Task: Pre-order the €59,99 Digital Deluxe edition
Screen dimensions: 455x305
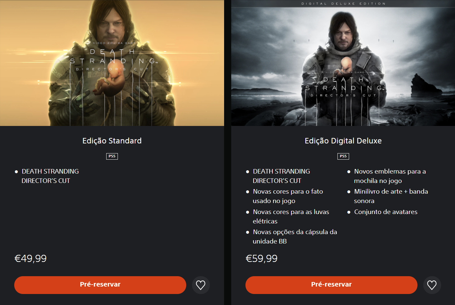Action: pyautogui.click(x=331, y=285)
